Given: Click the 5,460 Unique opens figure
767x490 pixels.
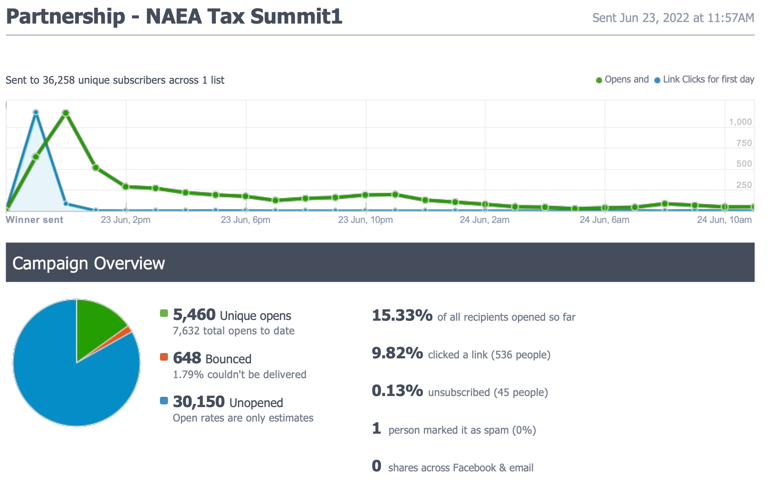Looking at the screenshot, I should [194, 315].
